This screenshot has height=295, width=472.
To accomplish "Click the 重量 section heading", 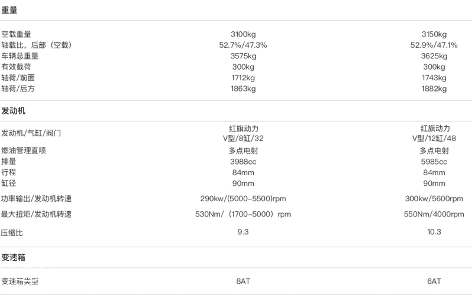I will 9,10.
